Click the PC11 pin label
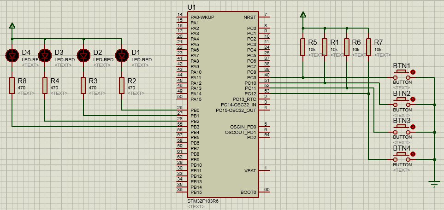The image size is (444, 210). [250, 88]
